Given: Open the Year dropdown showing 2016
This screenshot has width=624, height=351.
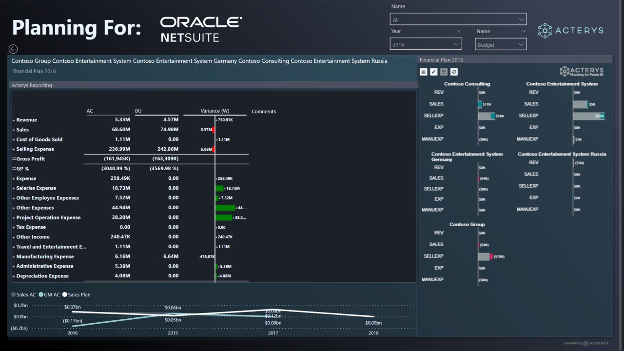Looking at the screenshot, I should tap(426, 44).
